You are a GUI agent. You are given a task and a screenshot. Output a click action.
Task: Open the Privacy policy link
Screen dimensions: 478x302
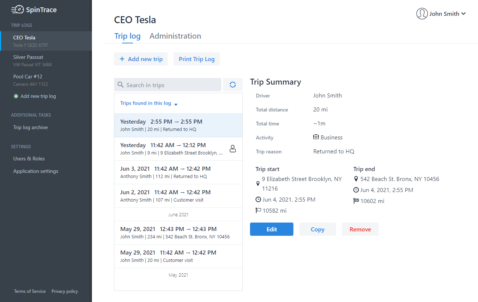point(65,291)
